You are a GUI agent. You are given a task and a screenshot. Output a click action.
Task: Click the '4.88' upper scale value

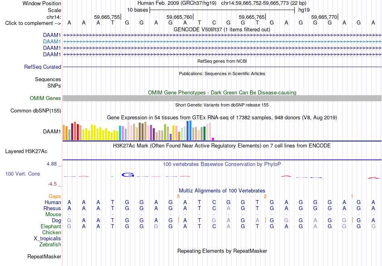click(x=51, y=164)
